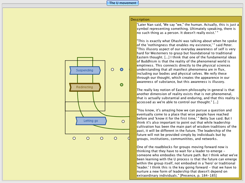
Task: Click the white circle right of Suspending
Action: (x=112, y=69)
